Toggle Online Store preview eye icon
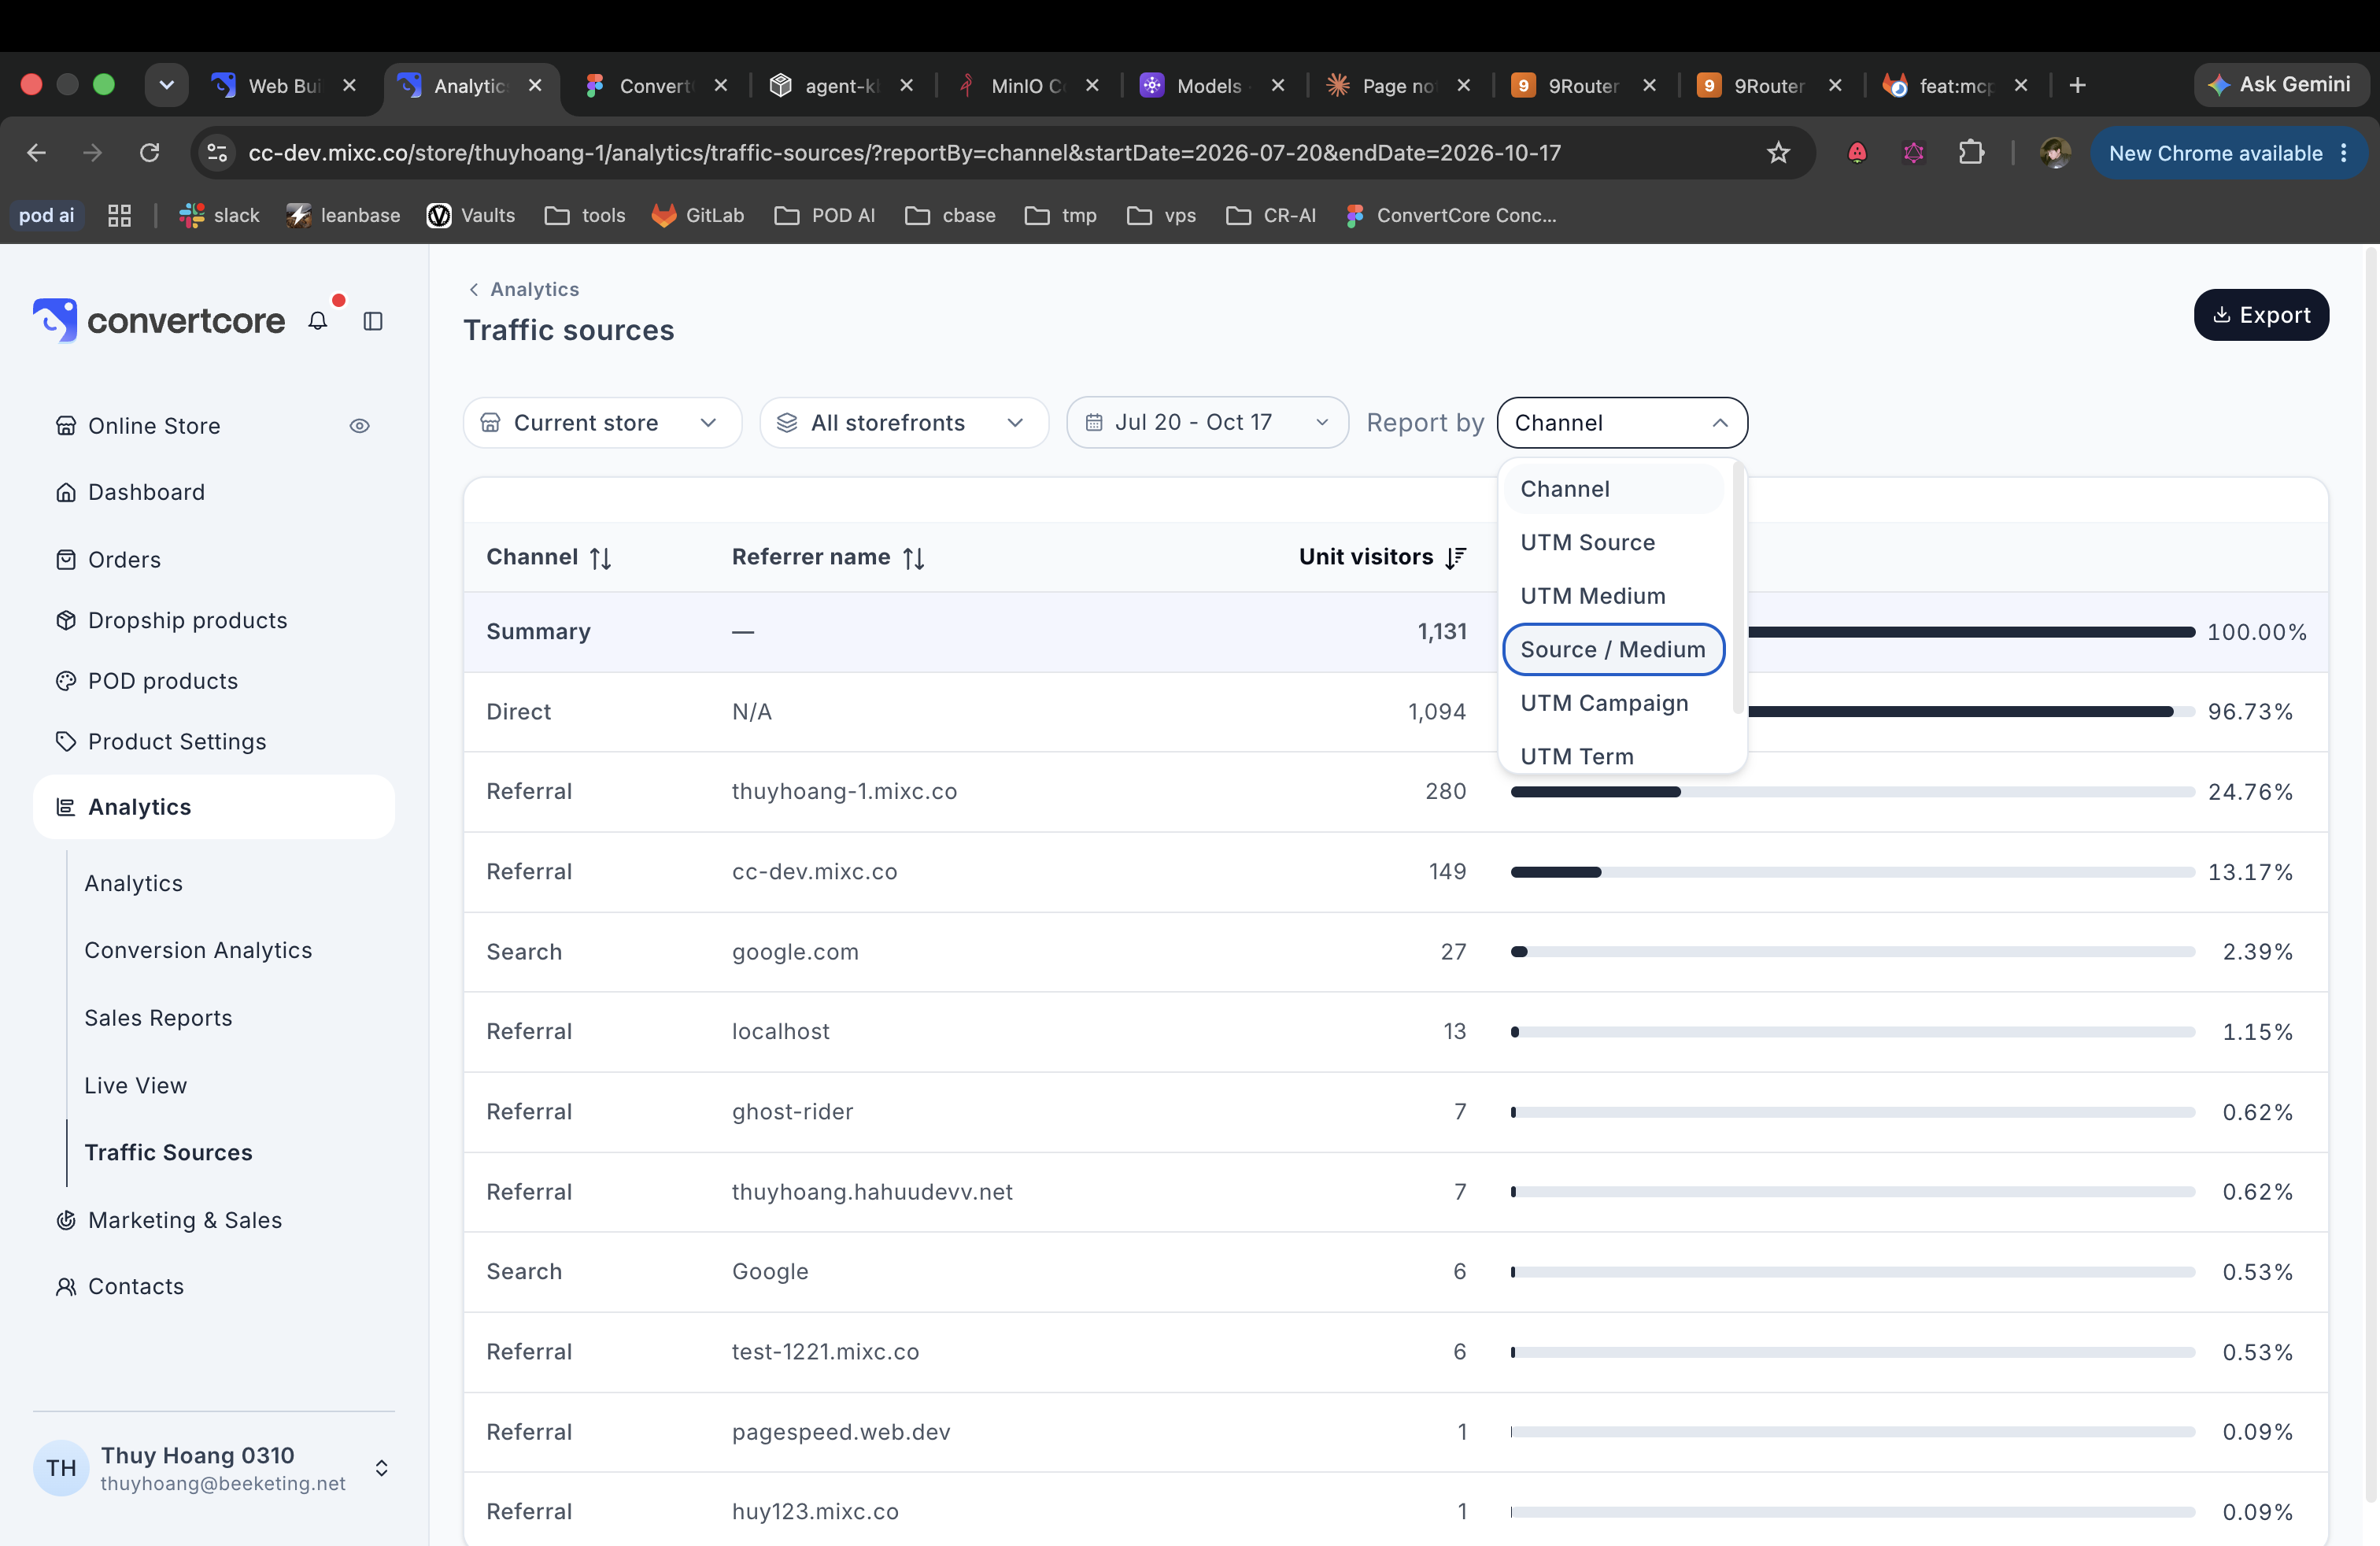Viewport: 2380px width, 1546px height. [360, 426]
